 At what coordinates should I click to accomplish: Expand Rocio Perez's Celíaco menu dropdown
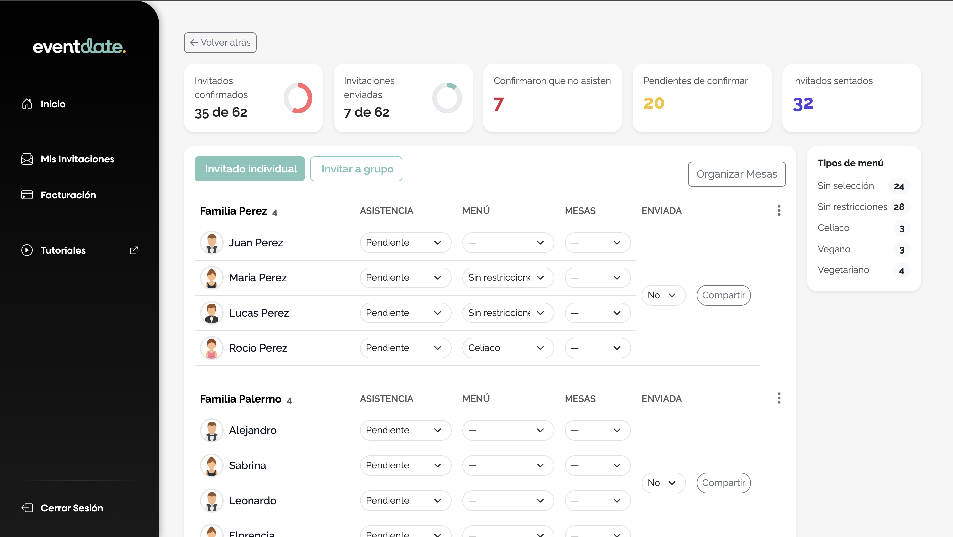(508, 348)
